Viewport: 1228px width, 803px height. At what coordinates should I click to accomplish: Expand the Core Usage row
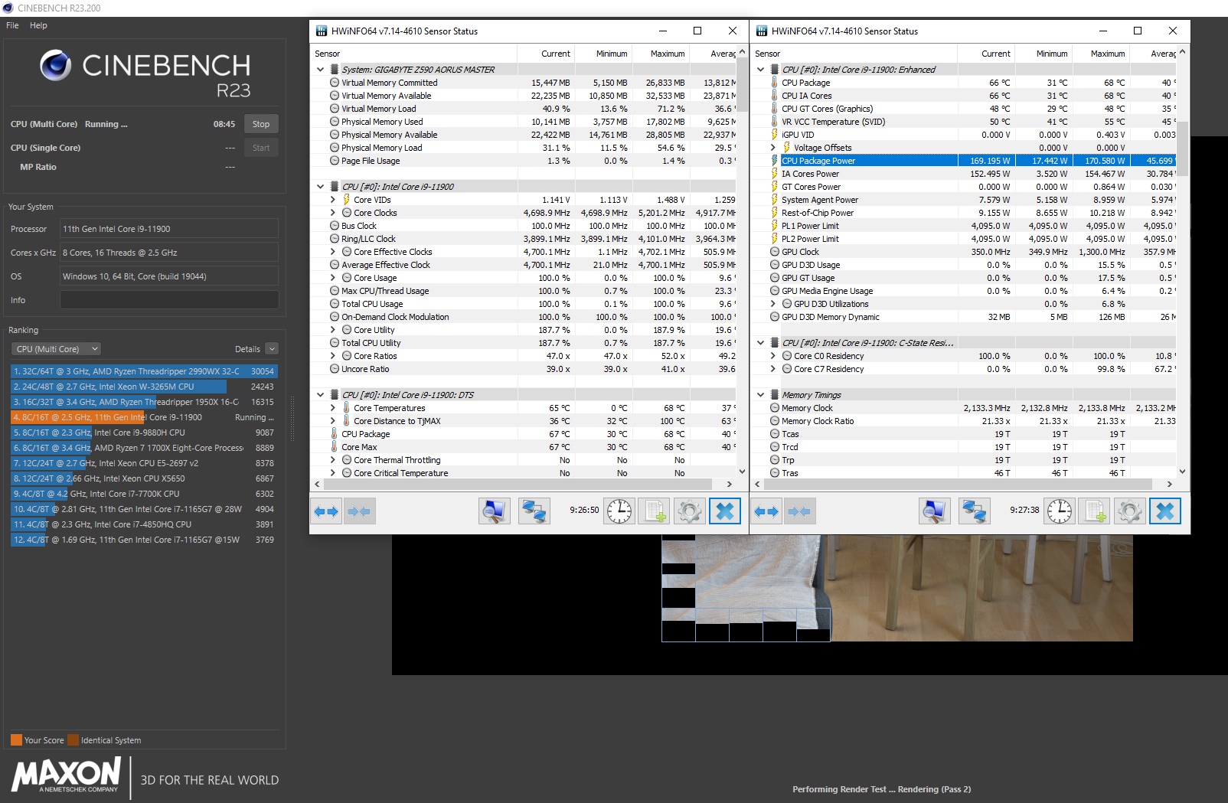(333, 278)
